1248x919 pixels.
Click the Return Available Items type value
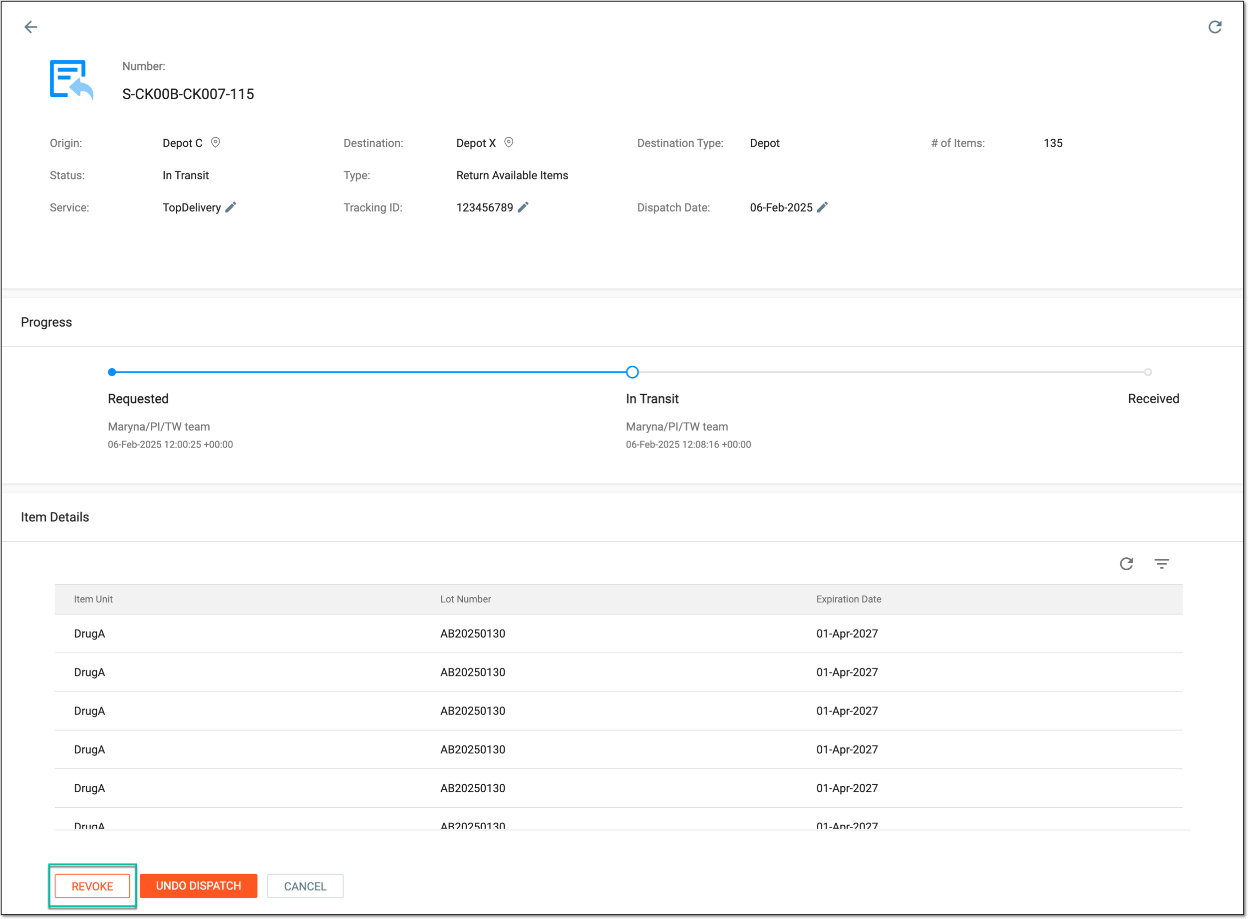pos(512,175)
